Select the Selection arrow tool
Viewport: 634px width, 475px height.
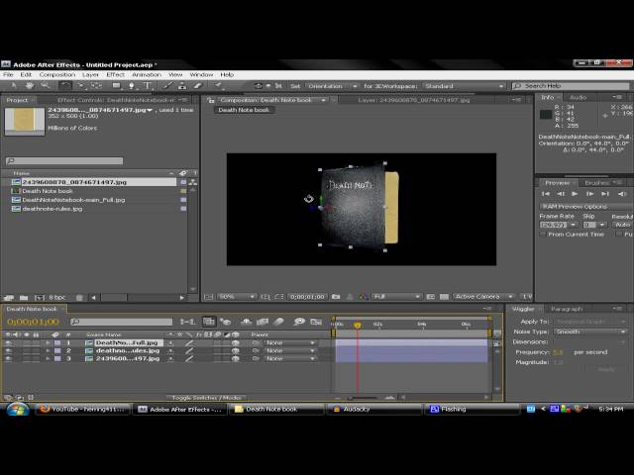point(14,86)
